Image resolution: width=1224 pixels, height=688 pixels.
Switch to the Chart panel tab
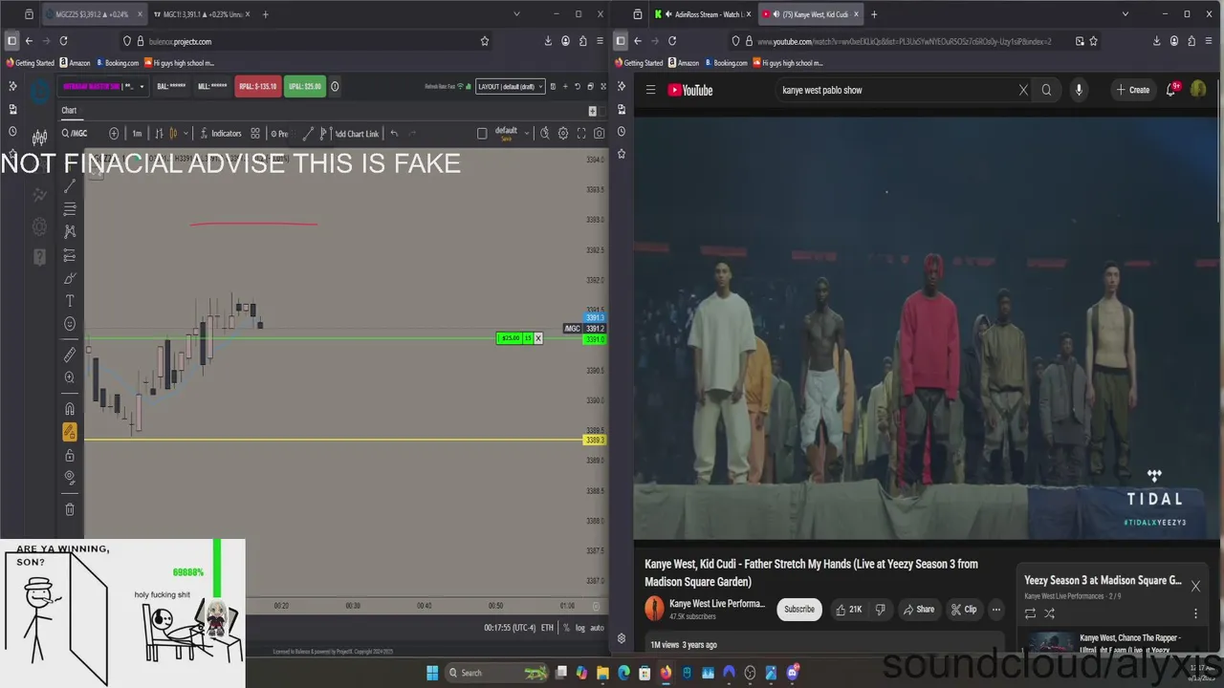coord(69,110)
